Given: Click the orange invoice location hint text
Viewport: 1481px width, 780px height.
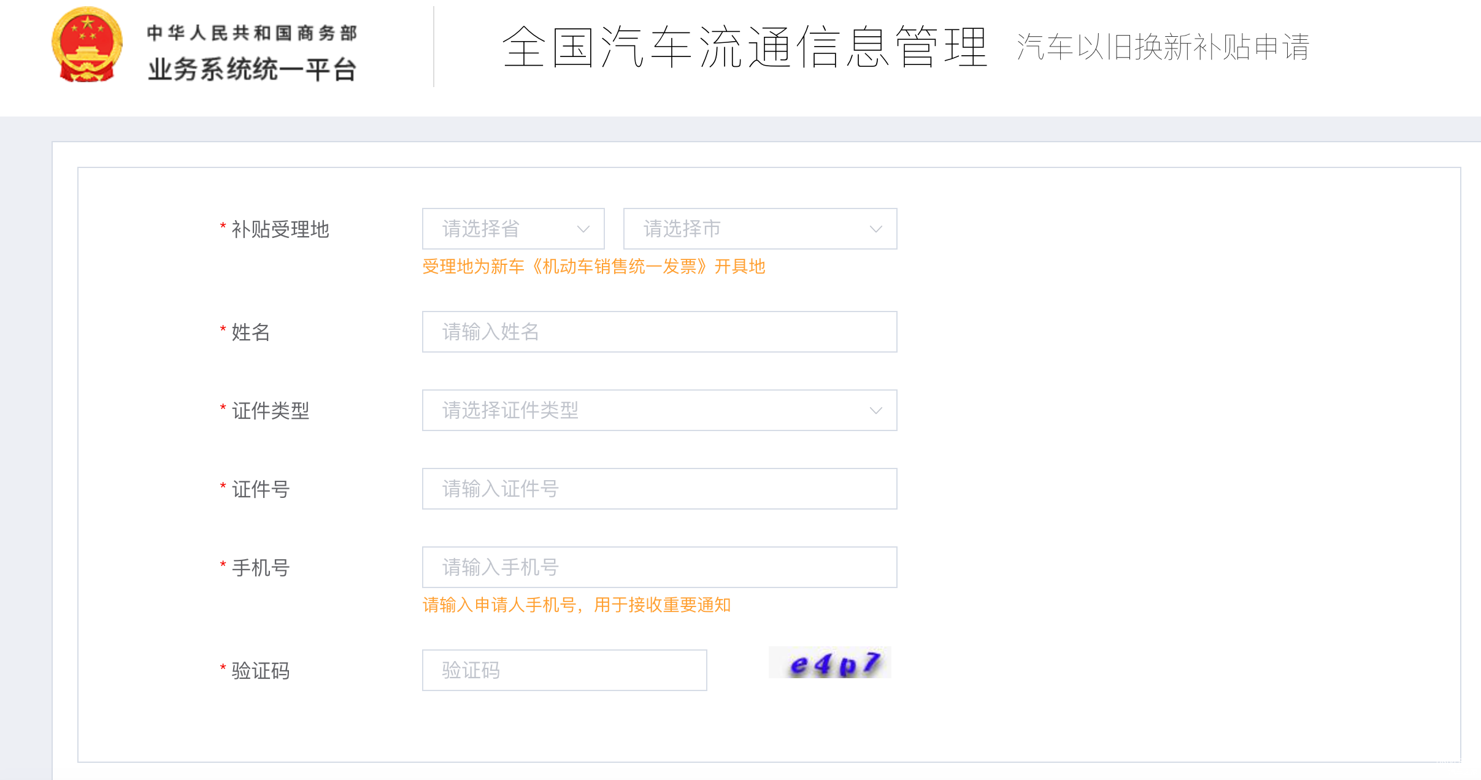Looking at the screenshot, I should click(x=593, y=267).
